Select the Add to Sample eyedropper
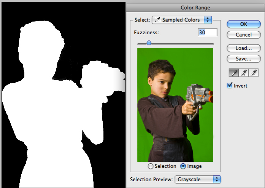The height and width of the screenshot is (188, 265). [244, 73]
